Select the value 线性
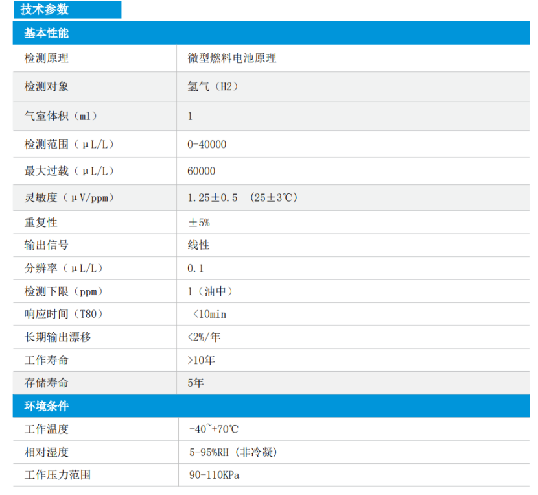The height and width of the screenshot is (495, 538). 198,245
